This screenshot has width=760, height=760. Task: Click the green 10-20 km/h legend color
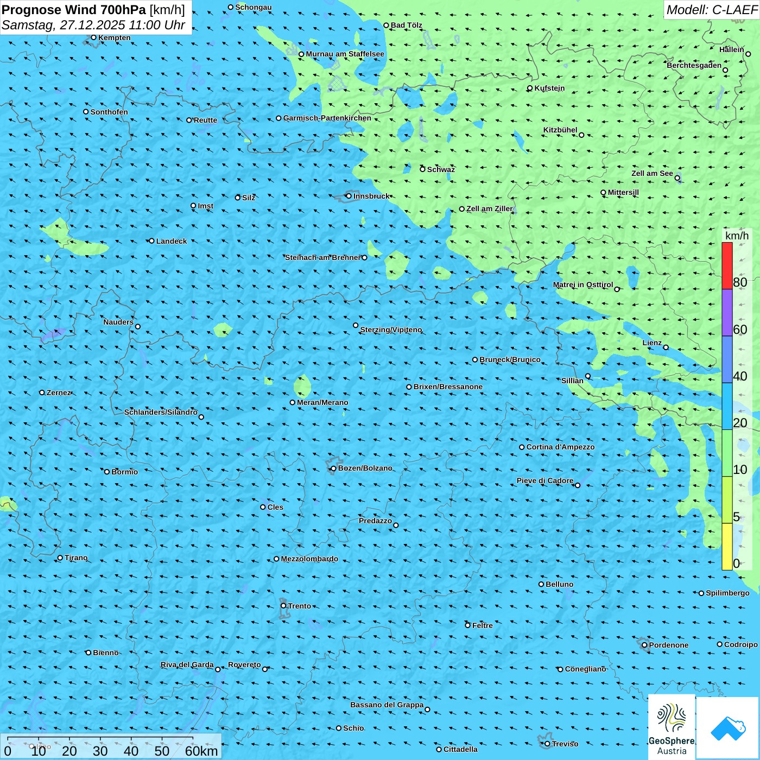(727, 453)
